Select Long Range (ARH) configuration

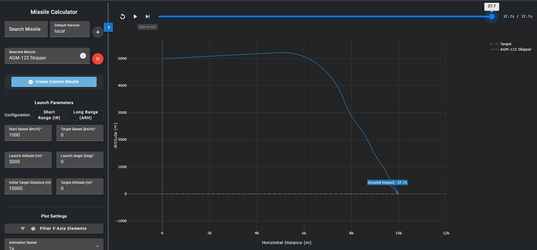click(85, 115)
